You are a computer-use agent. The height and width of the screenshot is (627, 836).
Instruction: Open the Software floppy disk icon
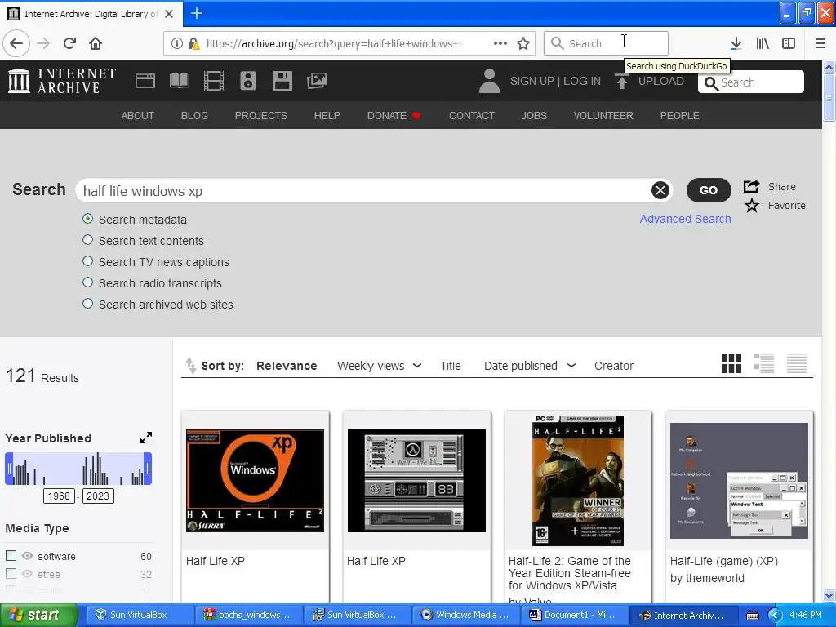(282, 81)
